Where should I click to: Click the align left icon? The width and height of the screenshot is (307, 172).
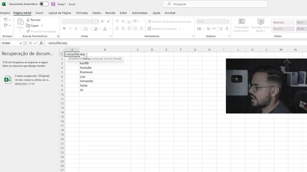117,29
